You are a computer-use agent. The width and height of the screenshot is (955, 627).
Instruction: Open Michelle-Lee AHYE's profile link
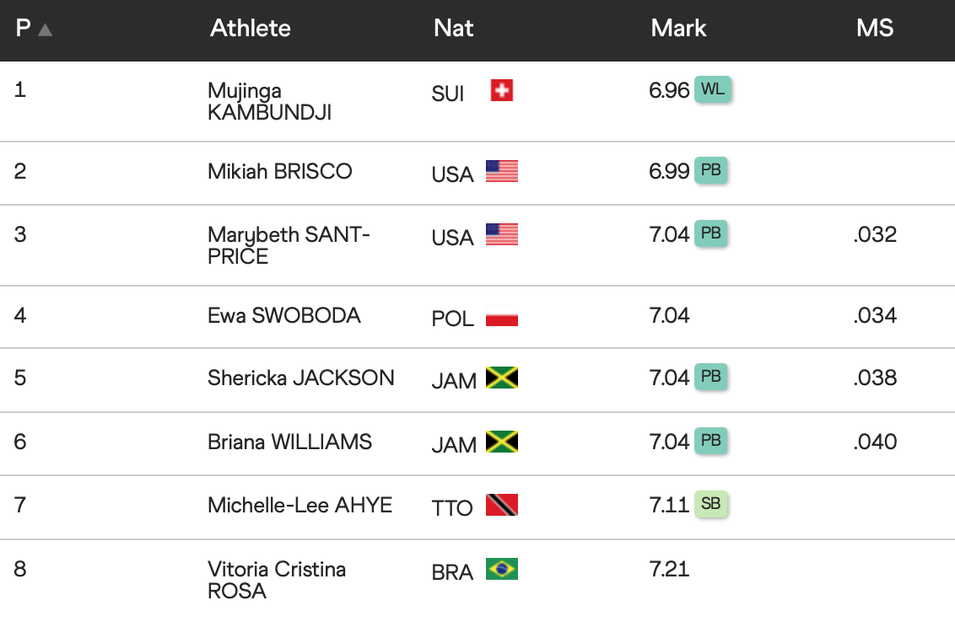point(299,505)
